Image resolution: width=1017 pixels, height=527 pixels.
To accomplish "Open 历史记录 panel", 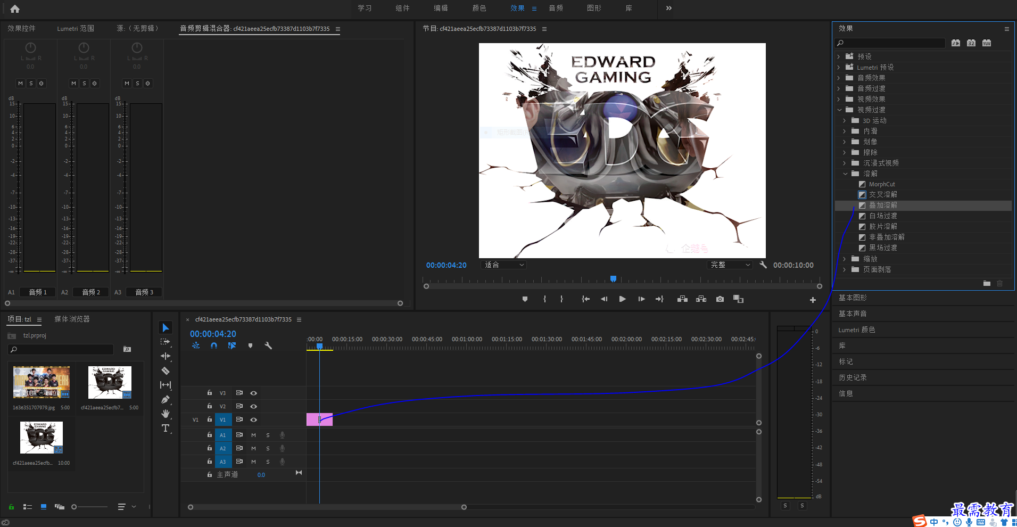I will (853, 377).
